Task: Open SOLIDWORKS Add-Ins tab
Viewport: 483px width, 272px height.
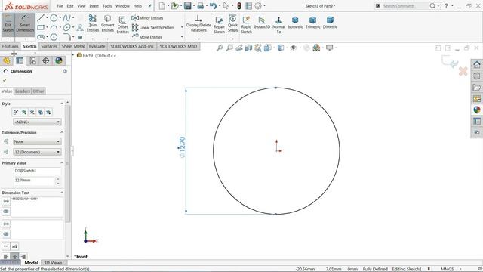Action: 132,46
